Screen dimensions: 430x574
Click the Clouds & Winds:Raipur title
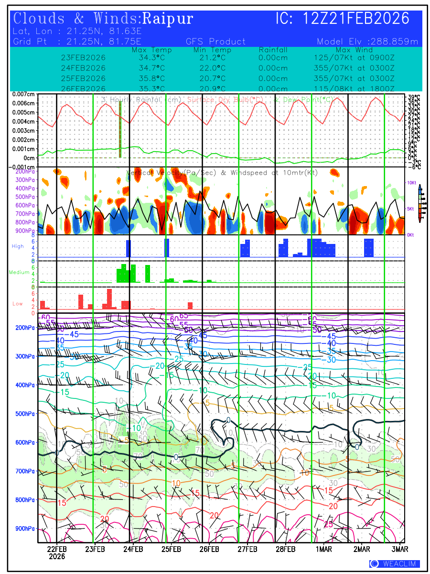coord(103,19)
